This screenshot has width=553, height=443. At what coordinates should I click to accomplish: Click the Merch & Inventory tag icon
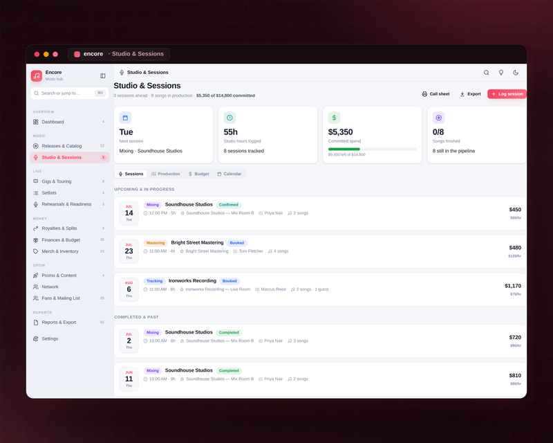point(36,251)
